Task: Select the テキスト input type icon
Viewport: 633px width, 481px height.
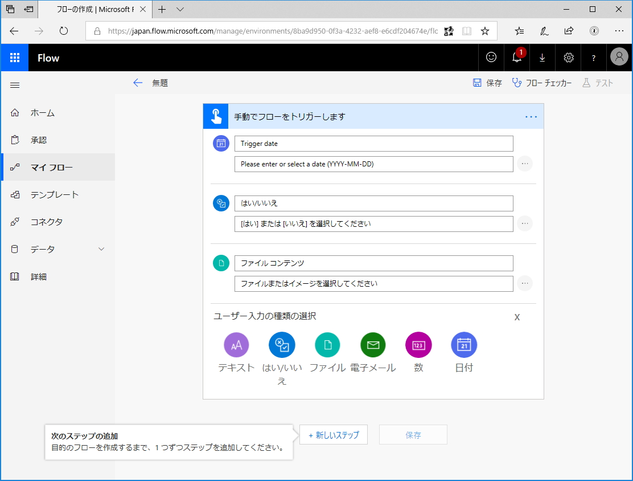Action: tap(236, 345)
